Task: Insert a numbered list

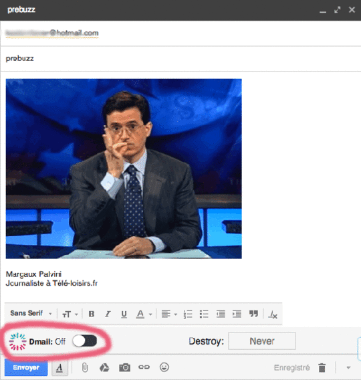Action: coord(188,314)
